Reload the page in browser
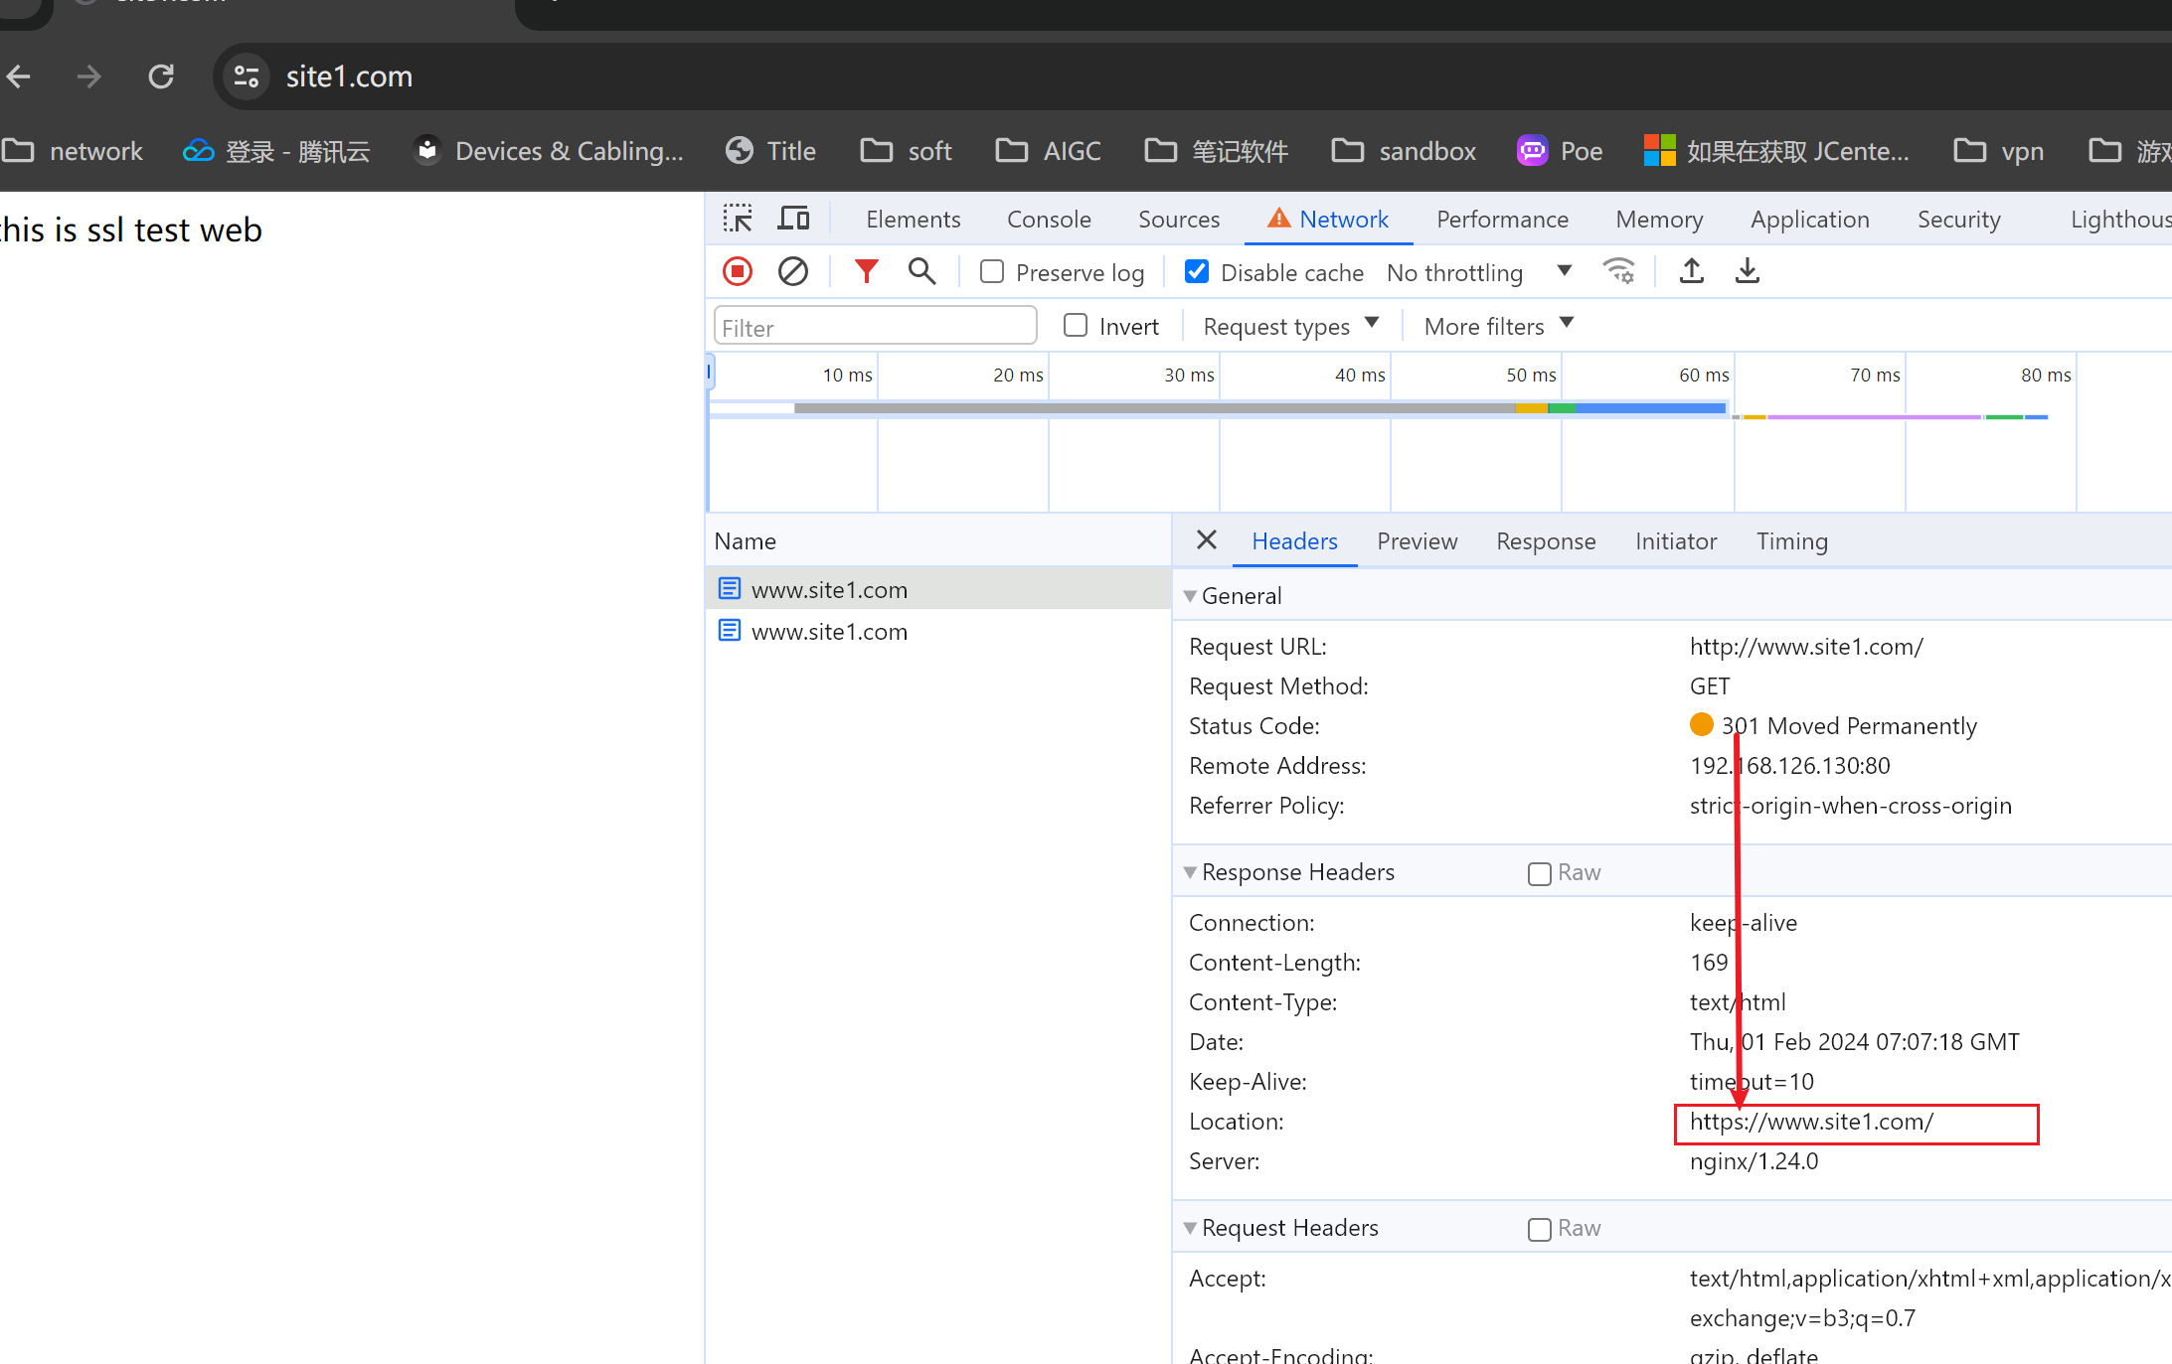The image size is (2172, 1364). click(x=161, y=76)
